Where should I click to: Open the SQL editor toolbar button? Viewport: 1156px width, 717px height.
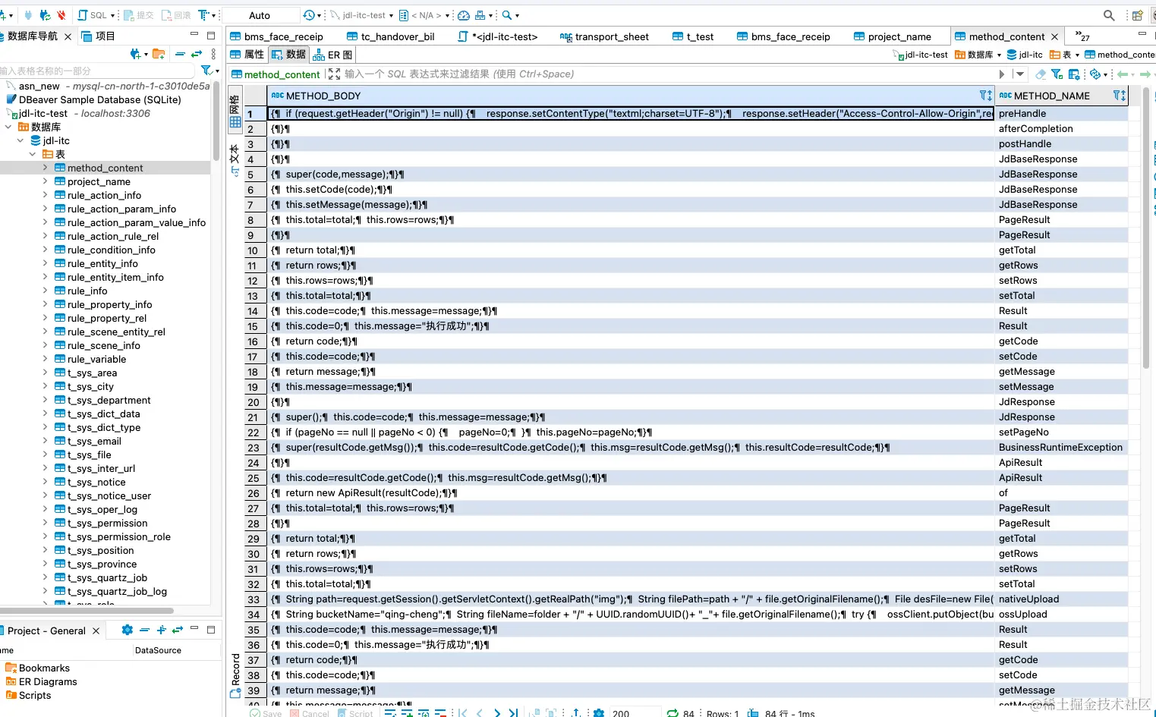click(93, 15)
